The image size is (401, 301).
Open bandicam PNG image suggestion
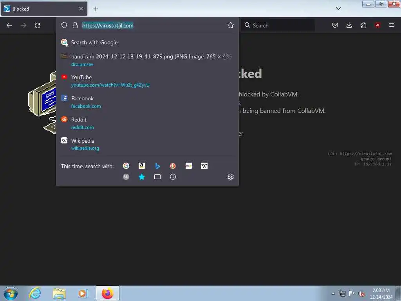[x=147, y=60]
